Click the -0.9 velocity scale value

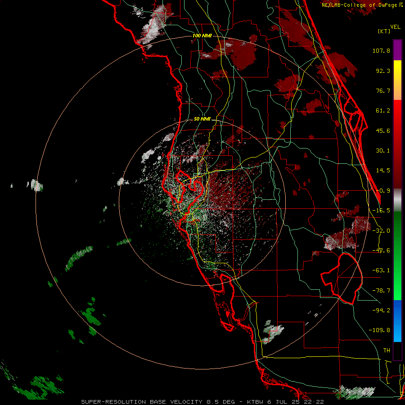pyautogui.click(x=383, y=191)
